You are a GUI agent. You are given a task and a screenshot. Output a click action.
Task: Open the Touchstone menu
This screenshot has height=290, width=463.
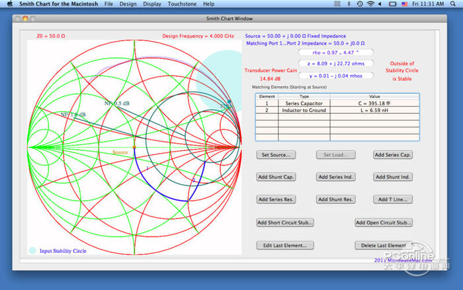click(182, 4)
